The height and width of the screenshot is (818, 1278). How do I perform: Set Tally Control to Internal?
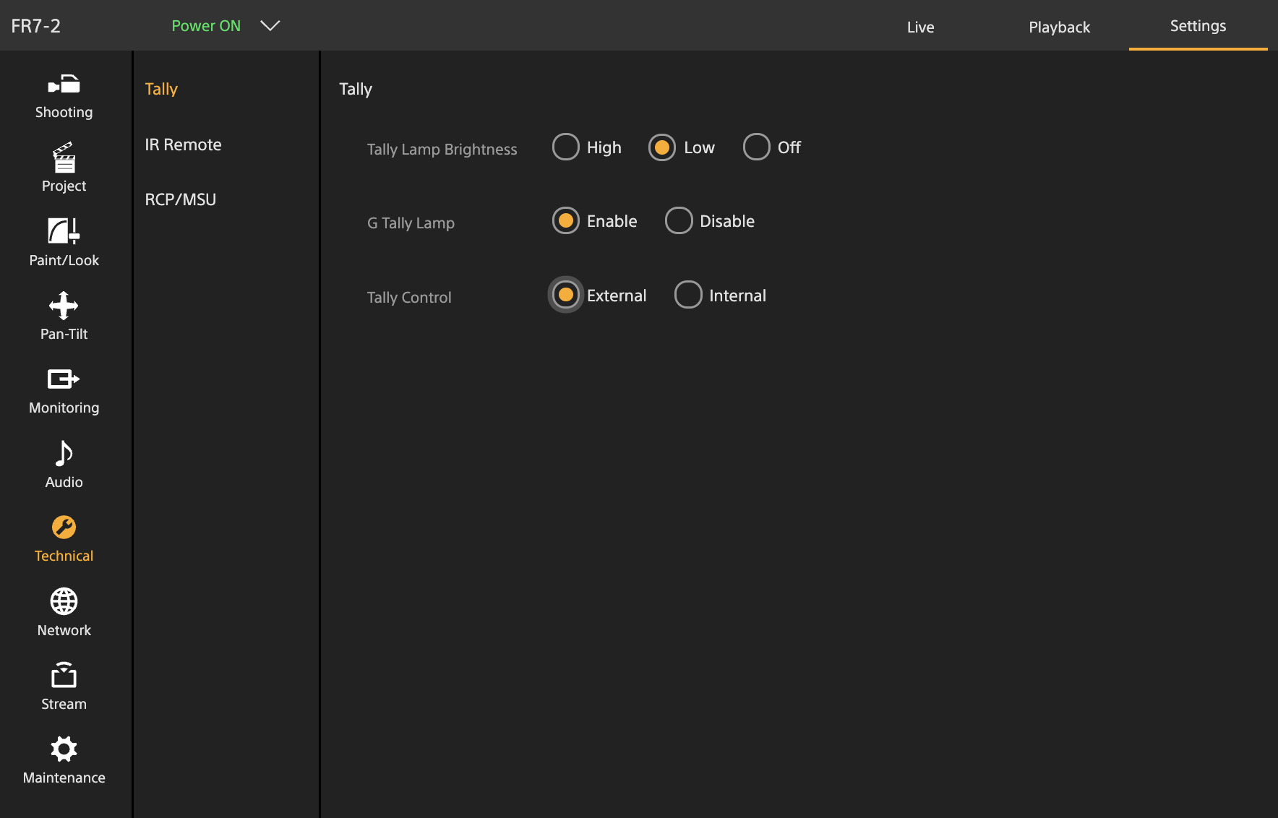click(x=688, y=295)
